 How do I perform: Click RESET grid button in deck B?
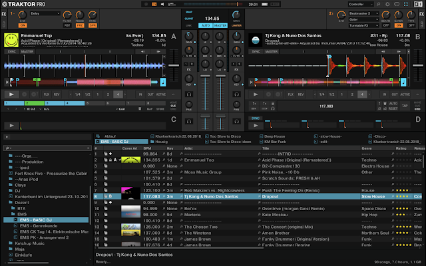(393, 108)
